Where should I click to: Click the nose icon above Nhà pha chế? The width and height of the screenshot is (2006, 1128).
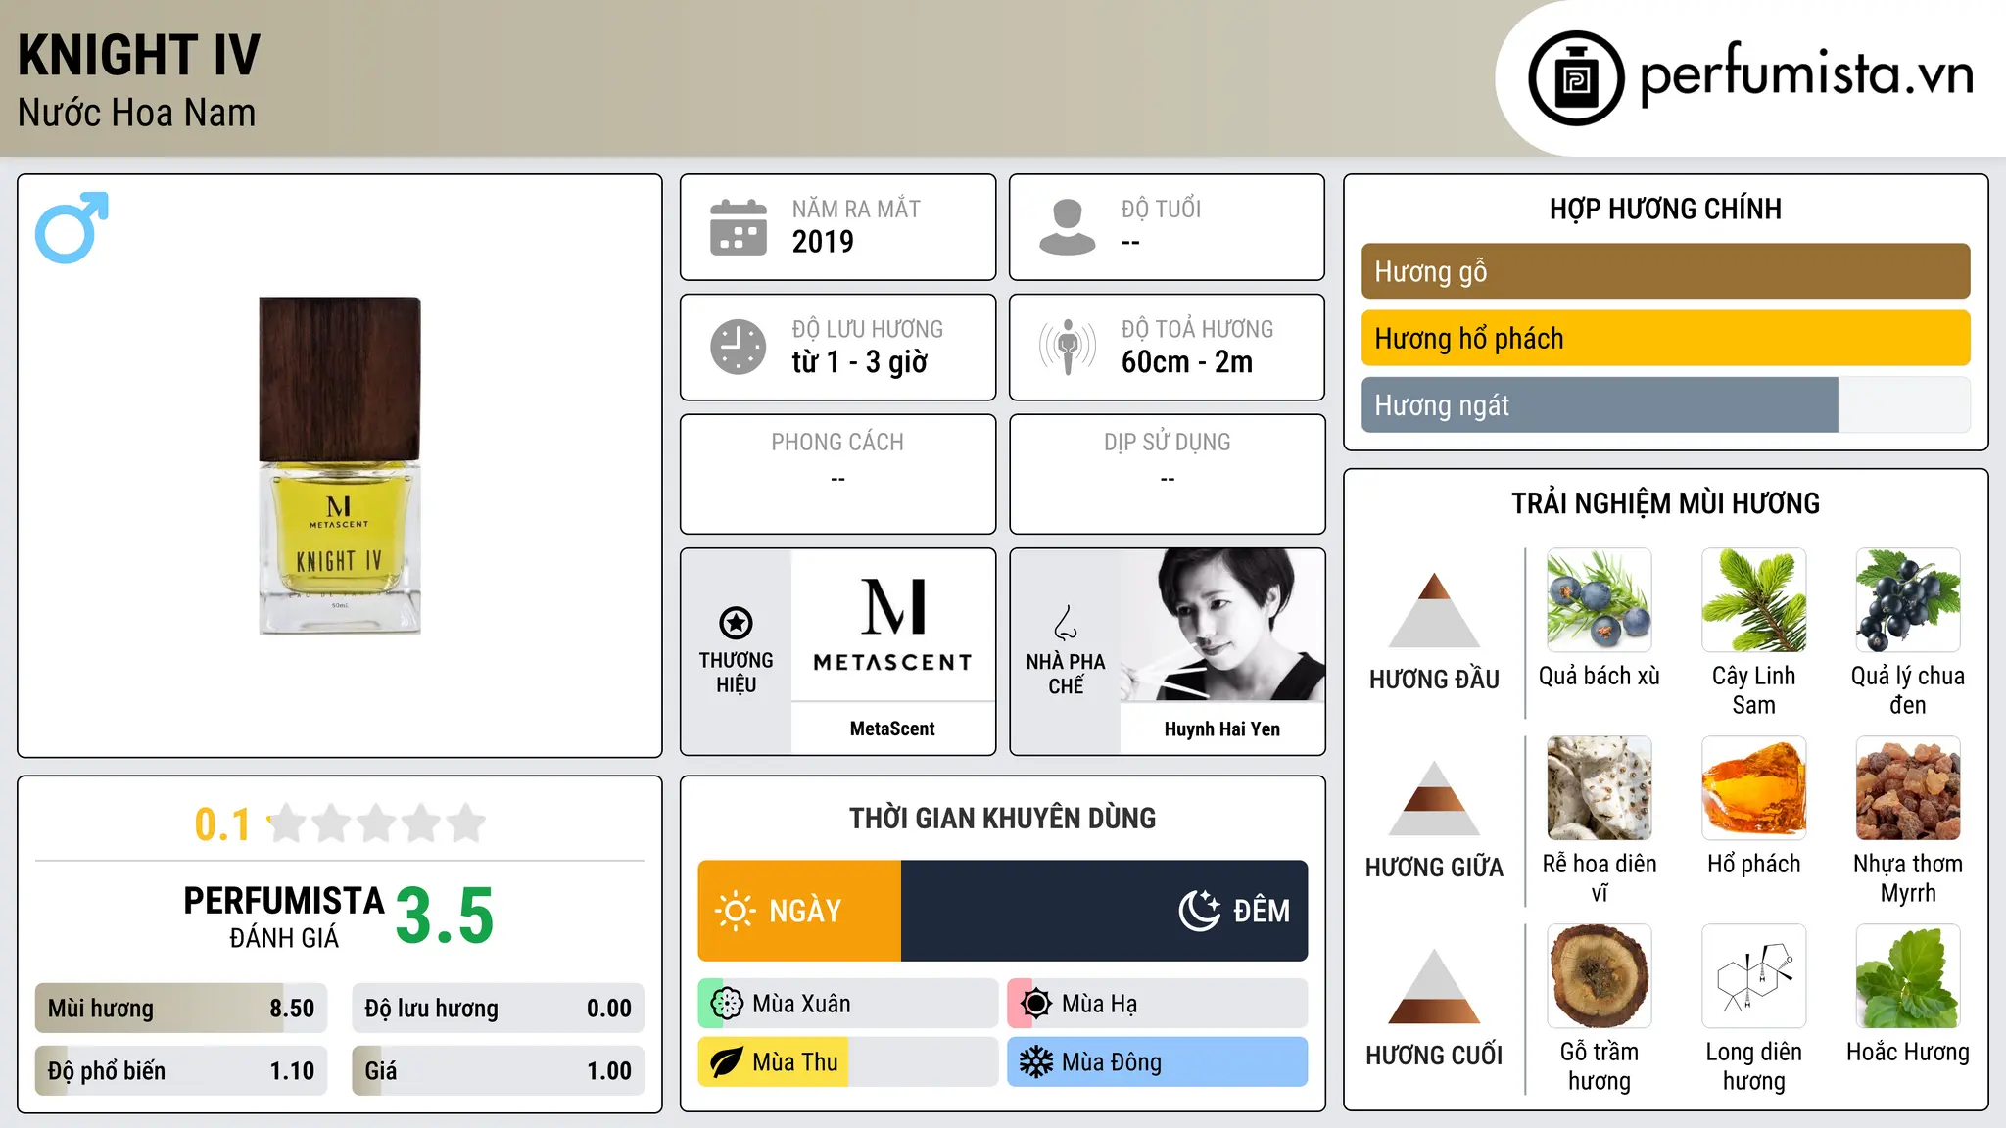1066,622
